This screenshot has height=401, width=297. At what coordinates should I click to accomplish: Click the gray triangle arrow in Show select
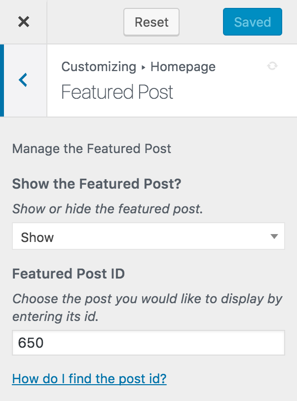[x=274, y=236]
